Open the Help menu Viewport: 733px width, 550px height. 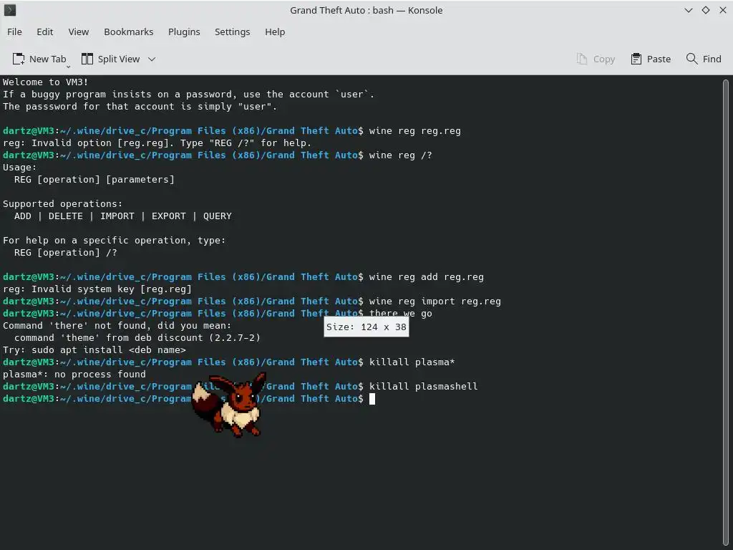275,32
